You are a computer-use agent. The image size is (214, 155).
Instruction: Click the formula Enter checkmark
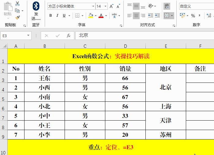point(58,36)
